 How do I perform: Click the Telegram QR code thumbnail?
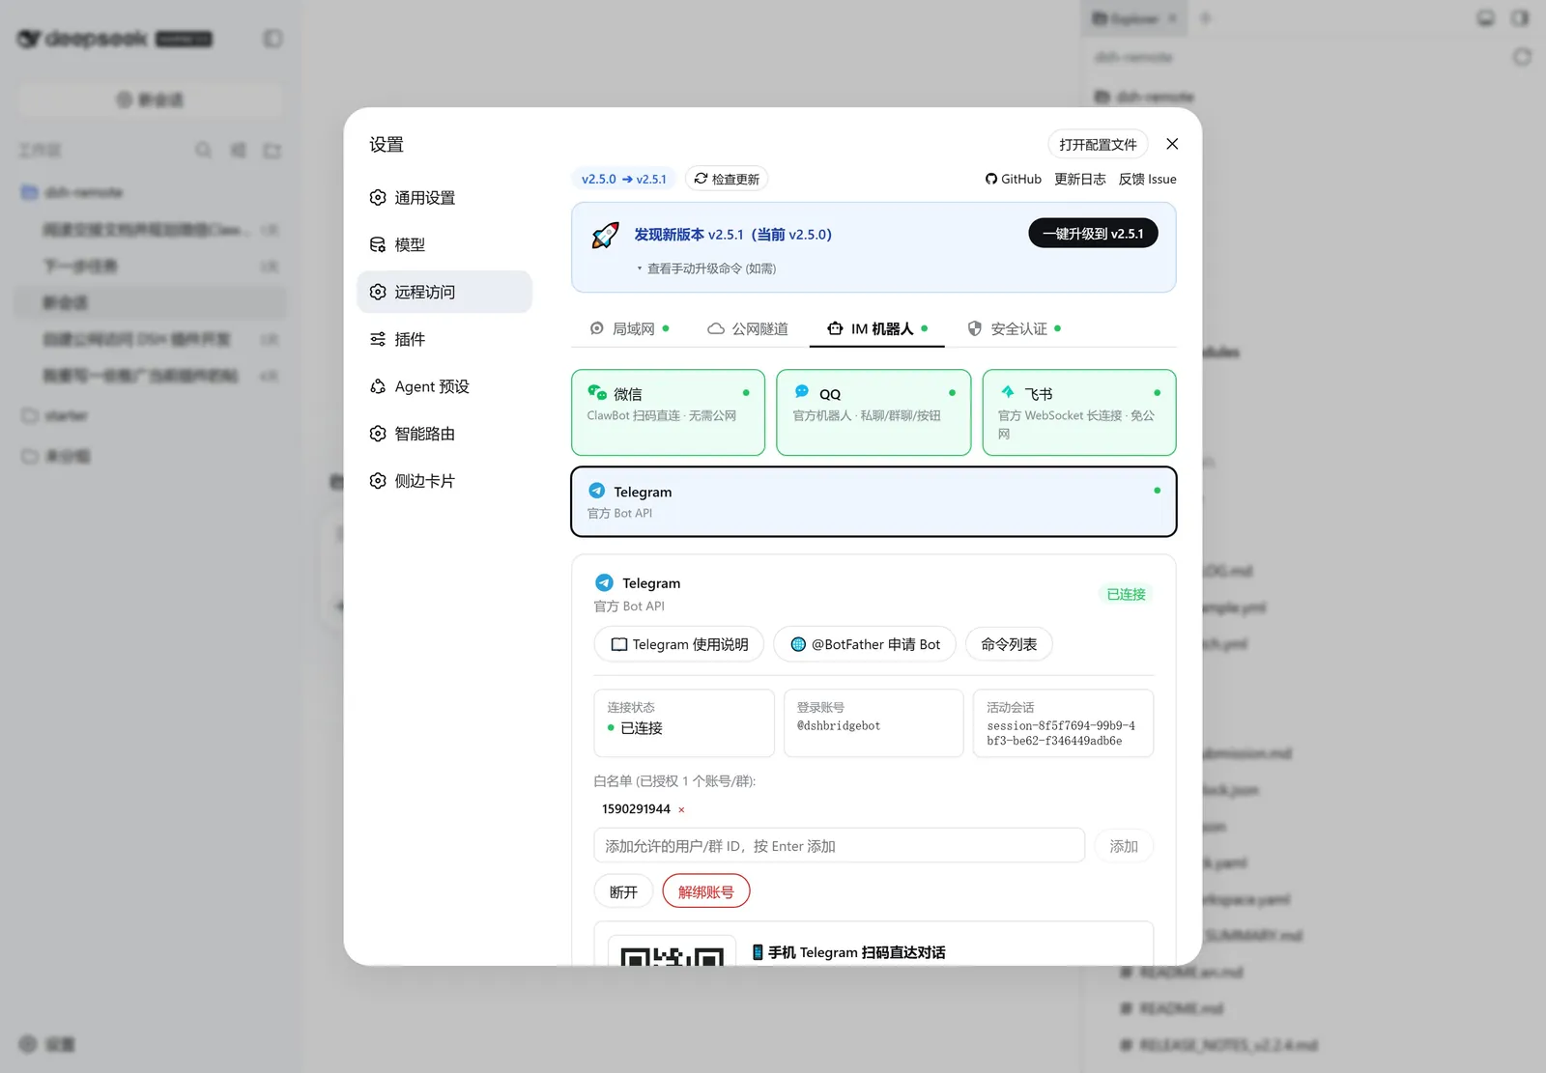(x=673, y=951)
